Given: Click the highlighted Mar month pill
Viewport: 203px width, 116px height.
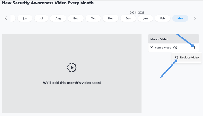Looking at the screenshot, I should 180,18.
